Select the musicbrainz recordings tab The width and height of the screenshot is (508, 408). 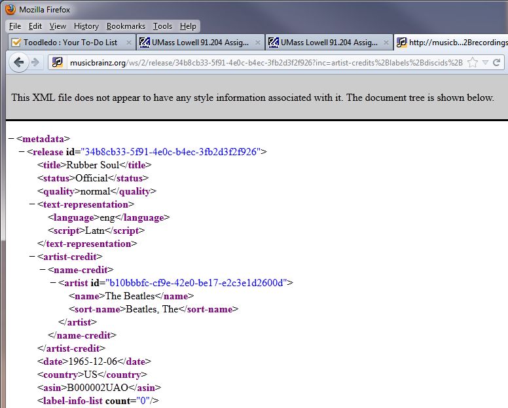(x=451, y=43)
